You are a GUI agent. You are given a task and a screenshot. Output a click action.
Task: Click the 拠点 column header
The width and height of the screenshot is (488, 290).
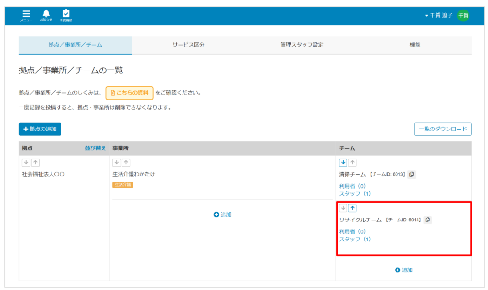tap(27, 148)
